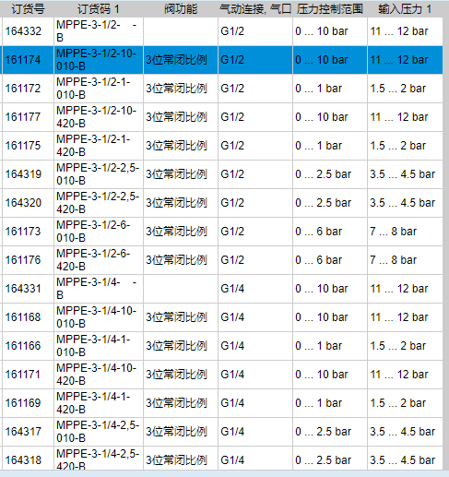This screenshot has width=449, height=477.
Task: Click the 气动连接, 气口 column header
Action: tap(255, 9)
